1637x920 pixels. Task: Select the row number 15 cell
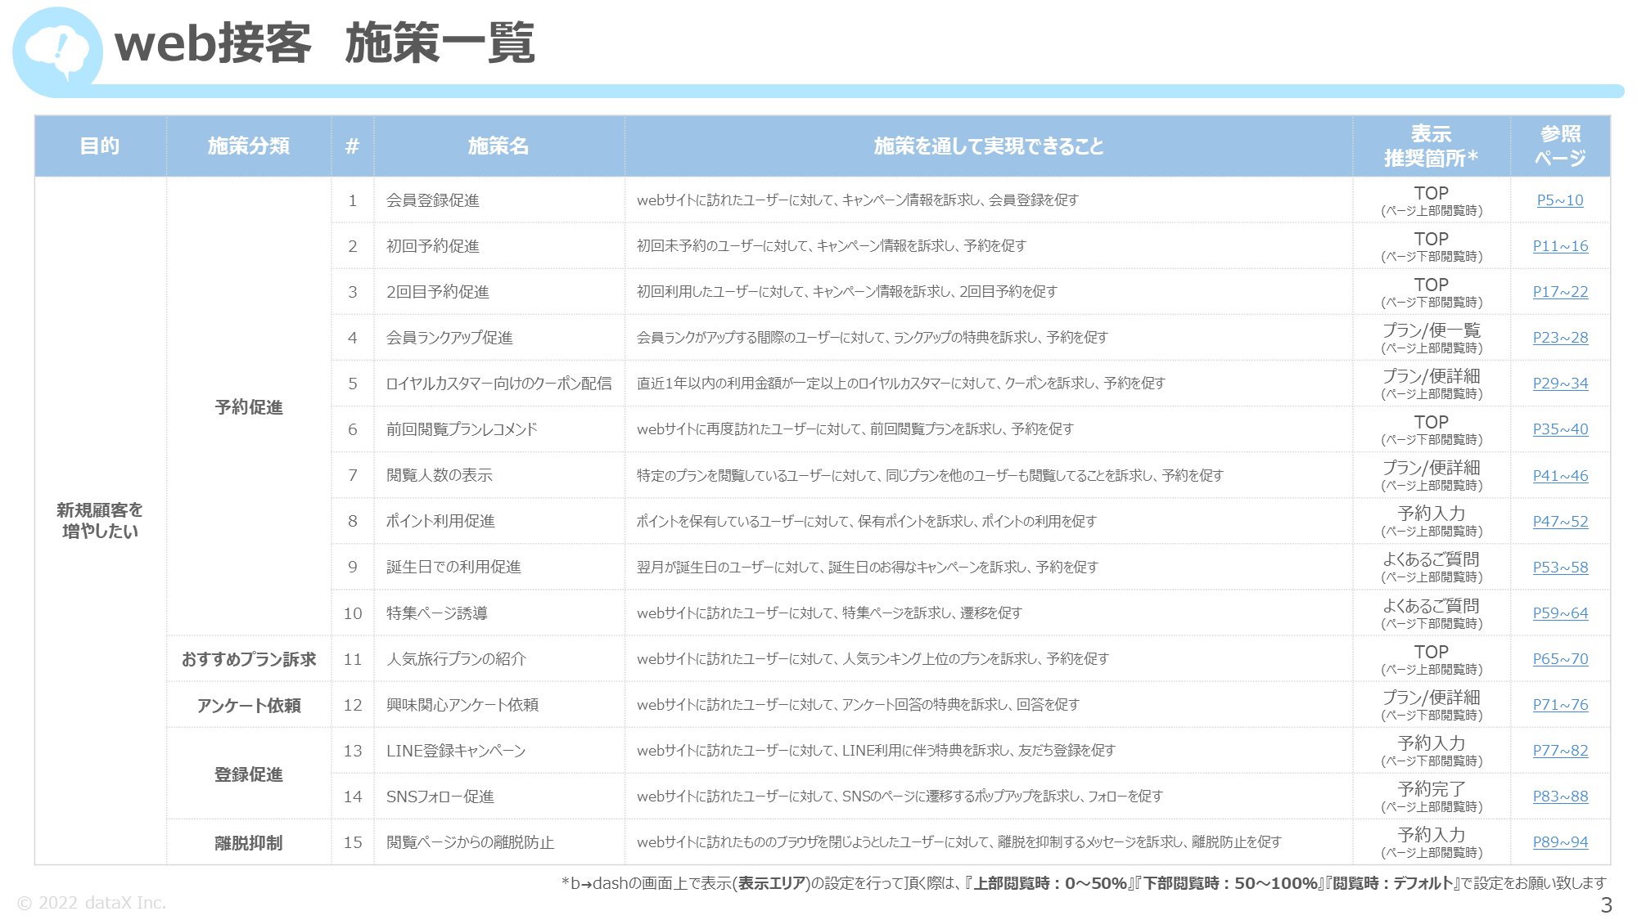(353, 842)
